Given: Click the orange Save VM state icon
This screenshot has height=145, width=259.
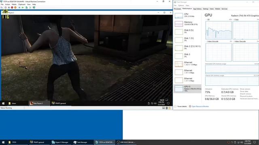Looking at the screenshot, I should coord(15,8).
